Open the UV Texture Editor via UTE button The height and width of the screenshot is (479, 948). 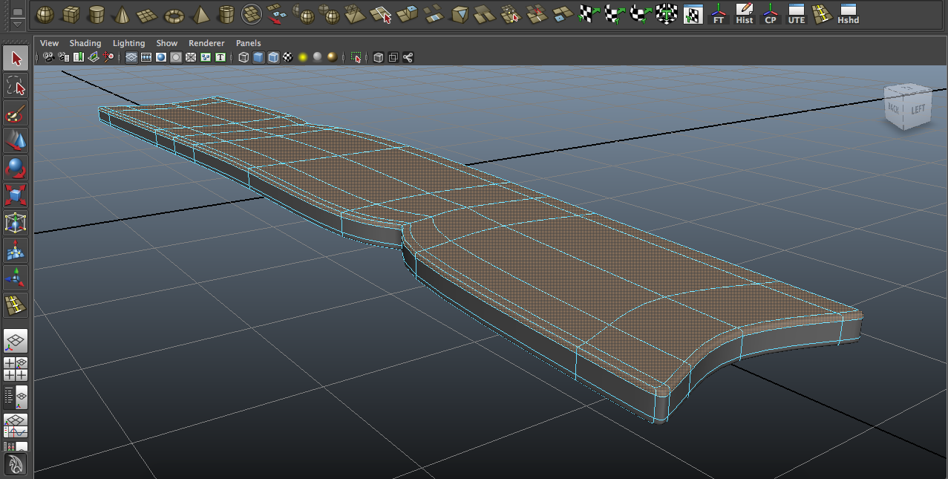click(795, 16)
